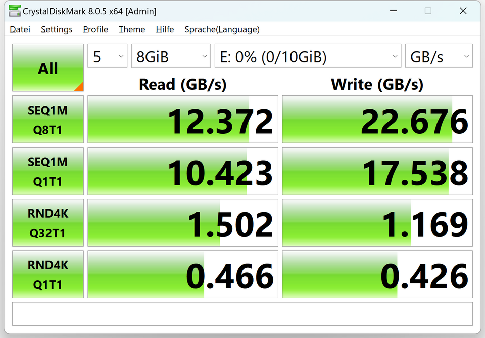Click the CrystalDiskMark app icon in title bar

pos(14,11)
